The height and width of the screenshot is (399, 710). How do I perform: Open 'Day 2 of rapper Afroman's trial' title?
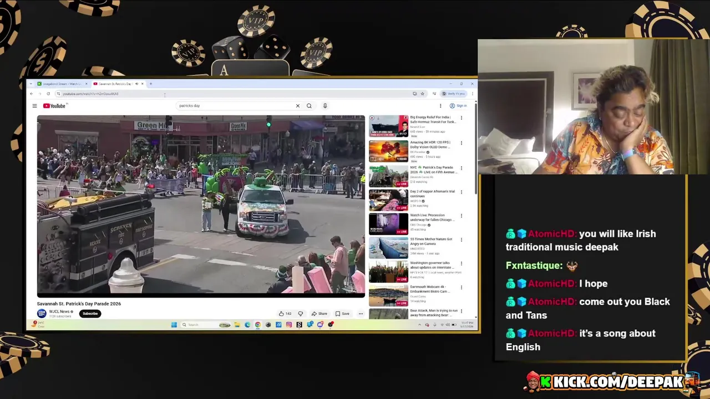click(x=432, y=193)
